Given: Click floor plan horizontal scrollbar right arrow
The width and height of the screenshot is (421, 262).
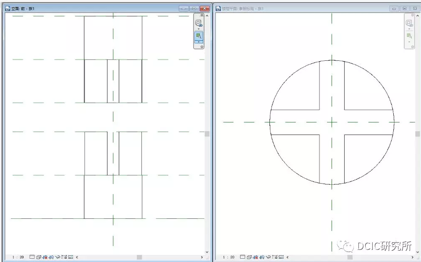Looking at the screenshot, I should click(x=413, y=257).
